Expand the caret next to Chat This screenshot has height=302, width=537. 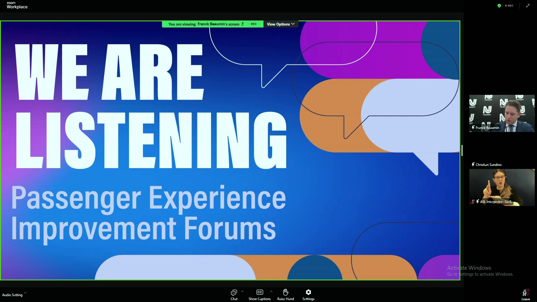click(x=242, y=291)
